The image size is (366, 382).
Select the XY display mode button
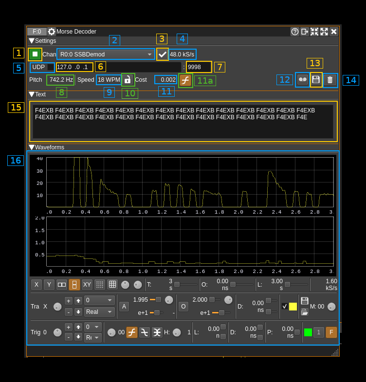[87, 285]
